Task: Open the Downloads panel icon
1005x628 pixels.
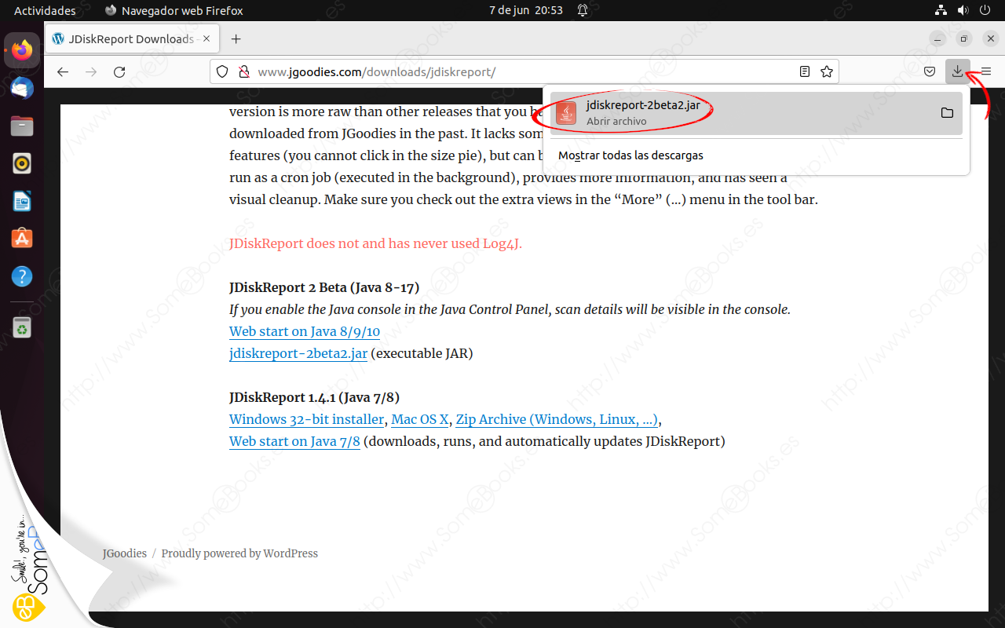Action: point(958,71)
